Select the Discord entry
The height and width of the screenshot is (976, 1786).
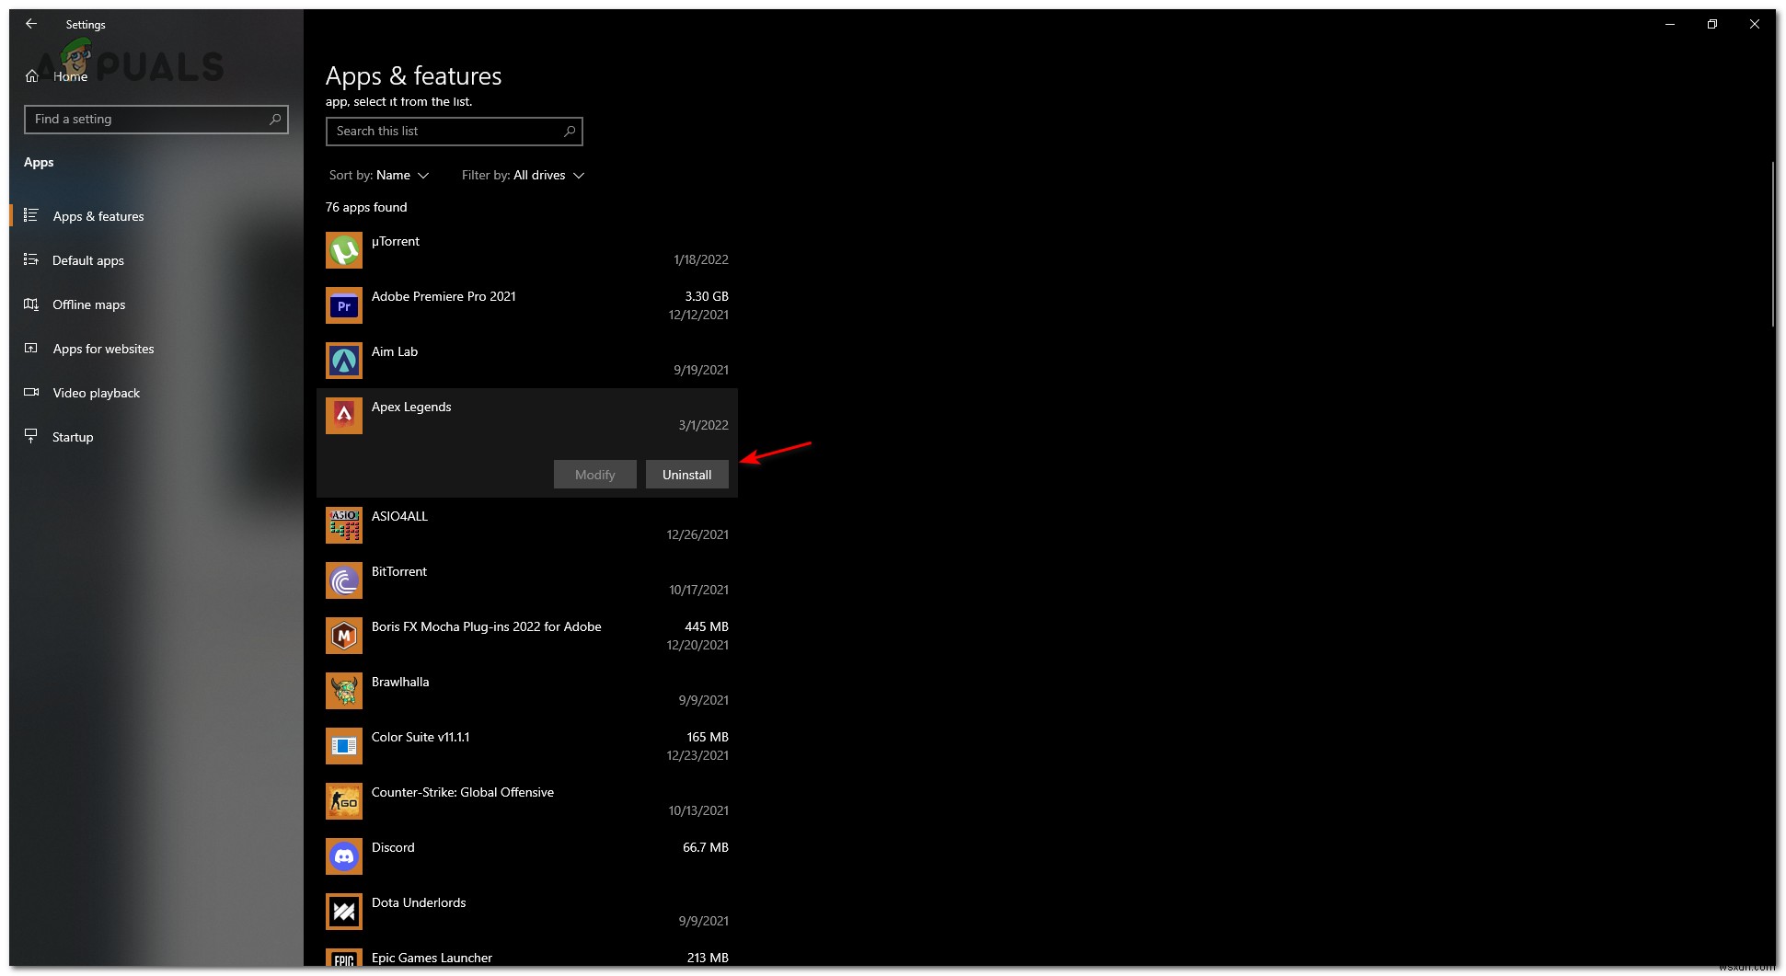(x=527, y=856)
